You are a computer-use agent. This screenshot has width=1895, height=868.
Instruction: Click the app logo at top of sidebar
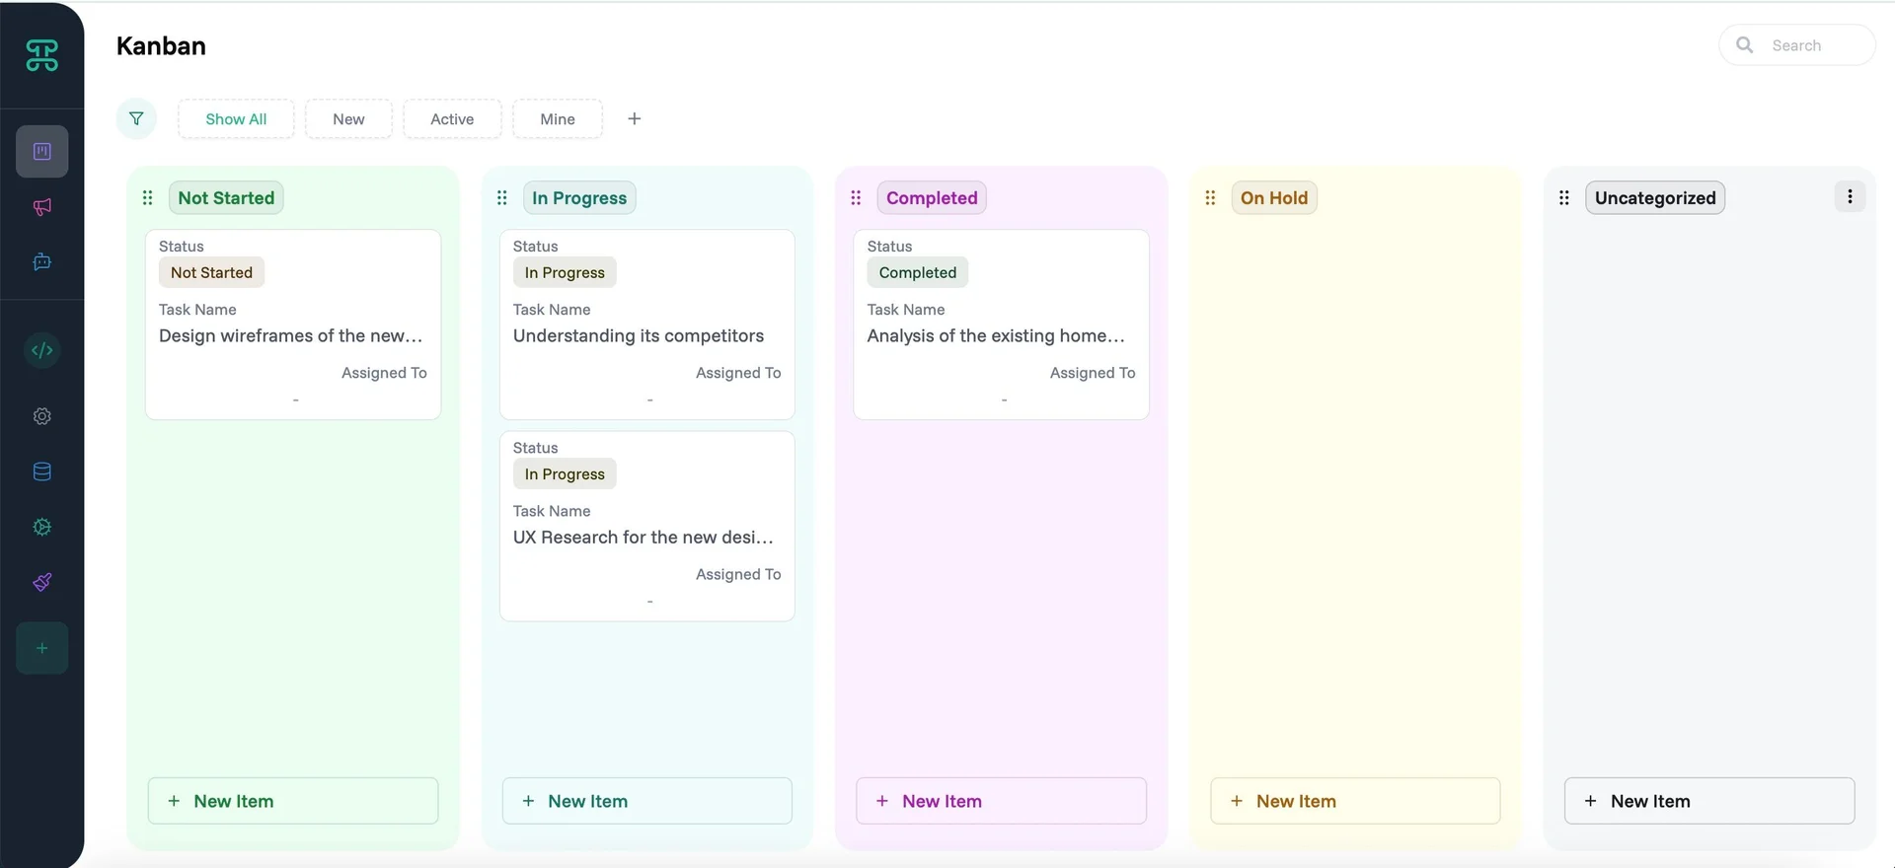pos(41,55)
